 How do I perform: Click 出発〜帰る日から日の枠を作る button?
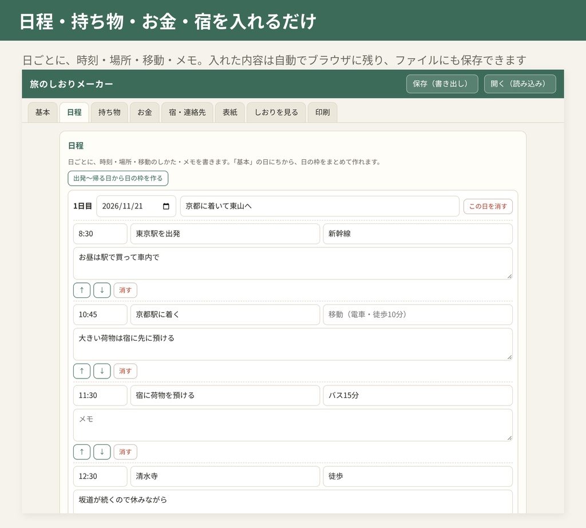point(118,178)
